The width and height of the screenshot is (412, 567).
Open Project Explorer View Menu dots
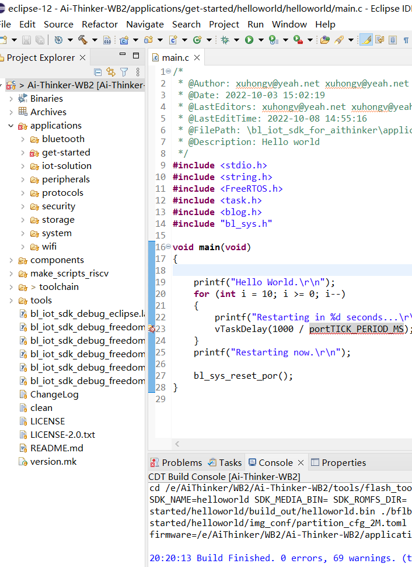138,72
